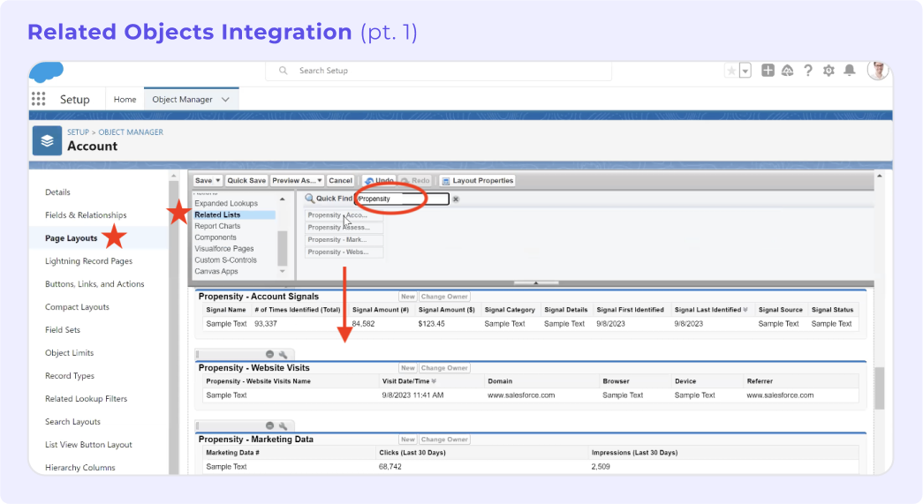923x504 pixels.
Task: Open the user profile avatar
Action: pos(878,71)
